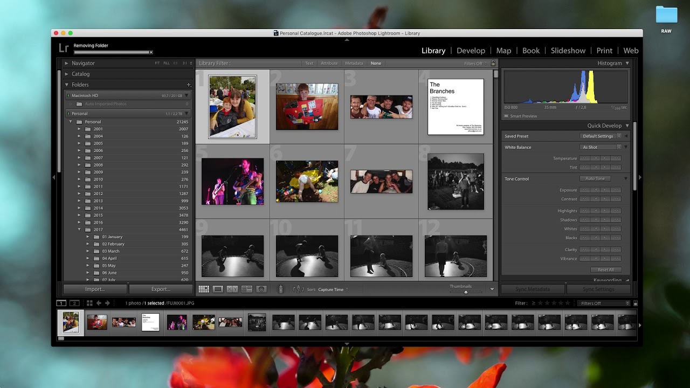Collapse the Quick Develop panel

(x=627, y=126)
